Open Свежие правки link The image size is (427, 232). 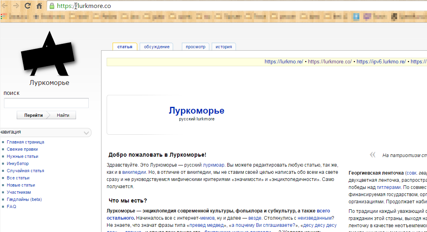point(22,149)
